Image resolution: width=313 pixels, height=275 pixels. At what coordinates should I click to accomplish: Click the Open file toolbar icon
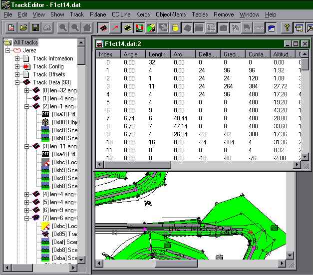pos(23,27)
